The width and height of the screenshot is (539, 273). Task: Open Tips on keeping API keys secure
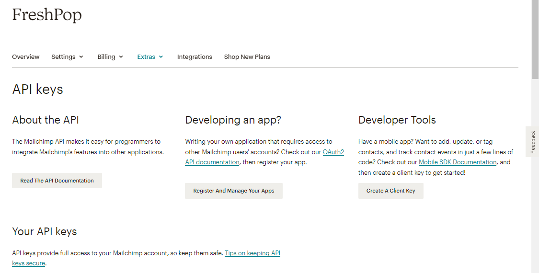[x=252, y=253]
